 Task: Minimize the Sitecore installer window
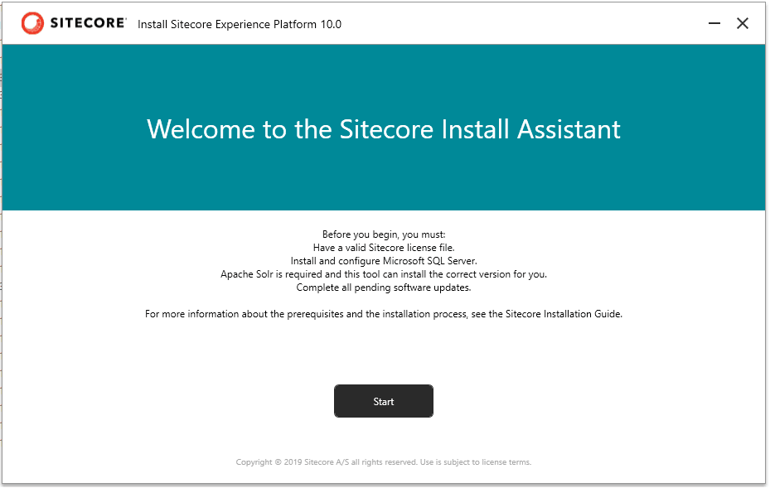(714, 23)
